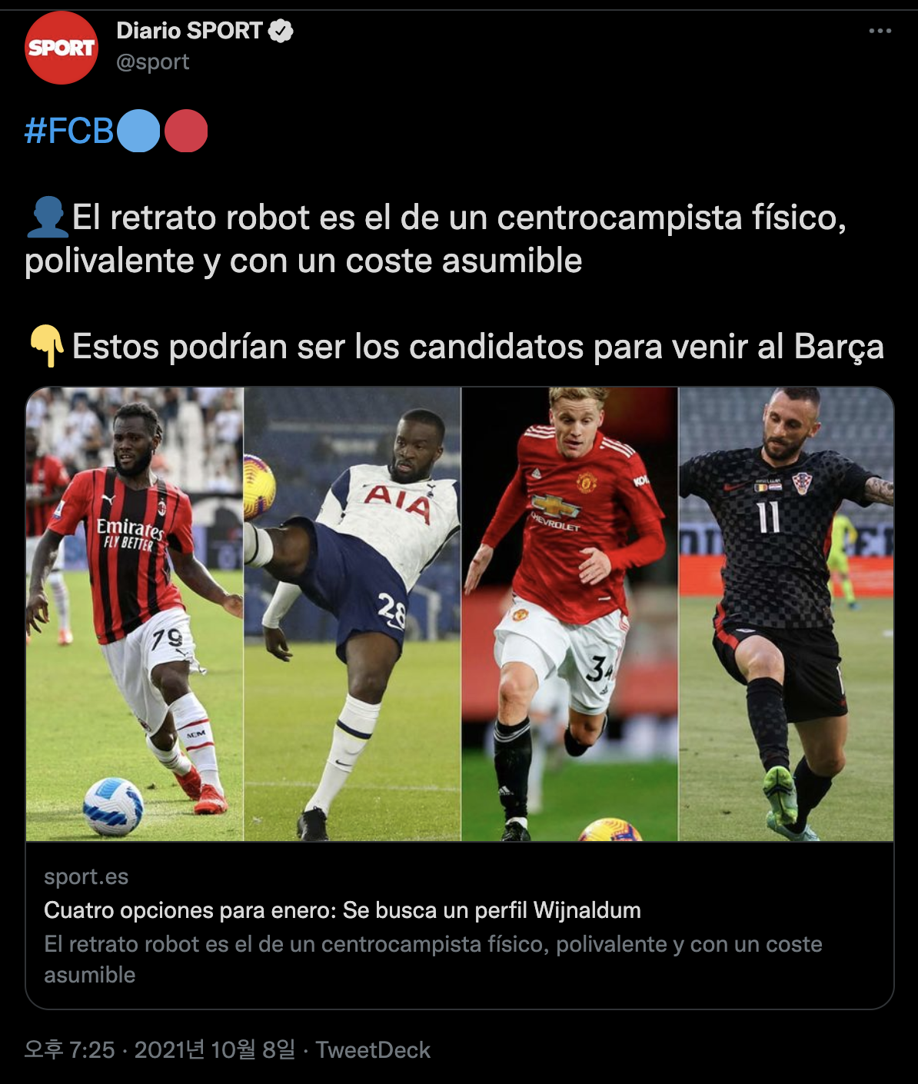Click the pointing-down hand emoji
The width and height of the screenshot is (918, 1084).
click(x=47, y=347)
